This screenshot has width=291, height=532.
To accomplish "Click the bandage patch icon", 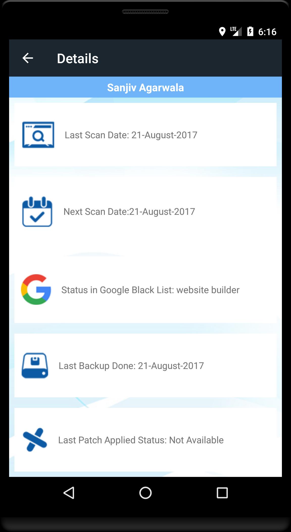I will [x=35, y=440].
